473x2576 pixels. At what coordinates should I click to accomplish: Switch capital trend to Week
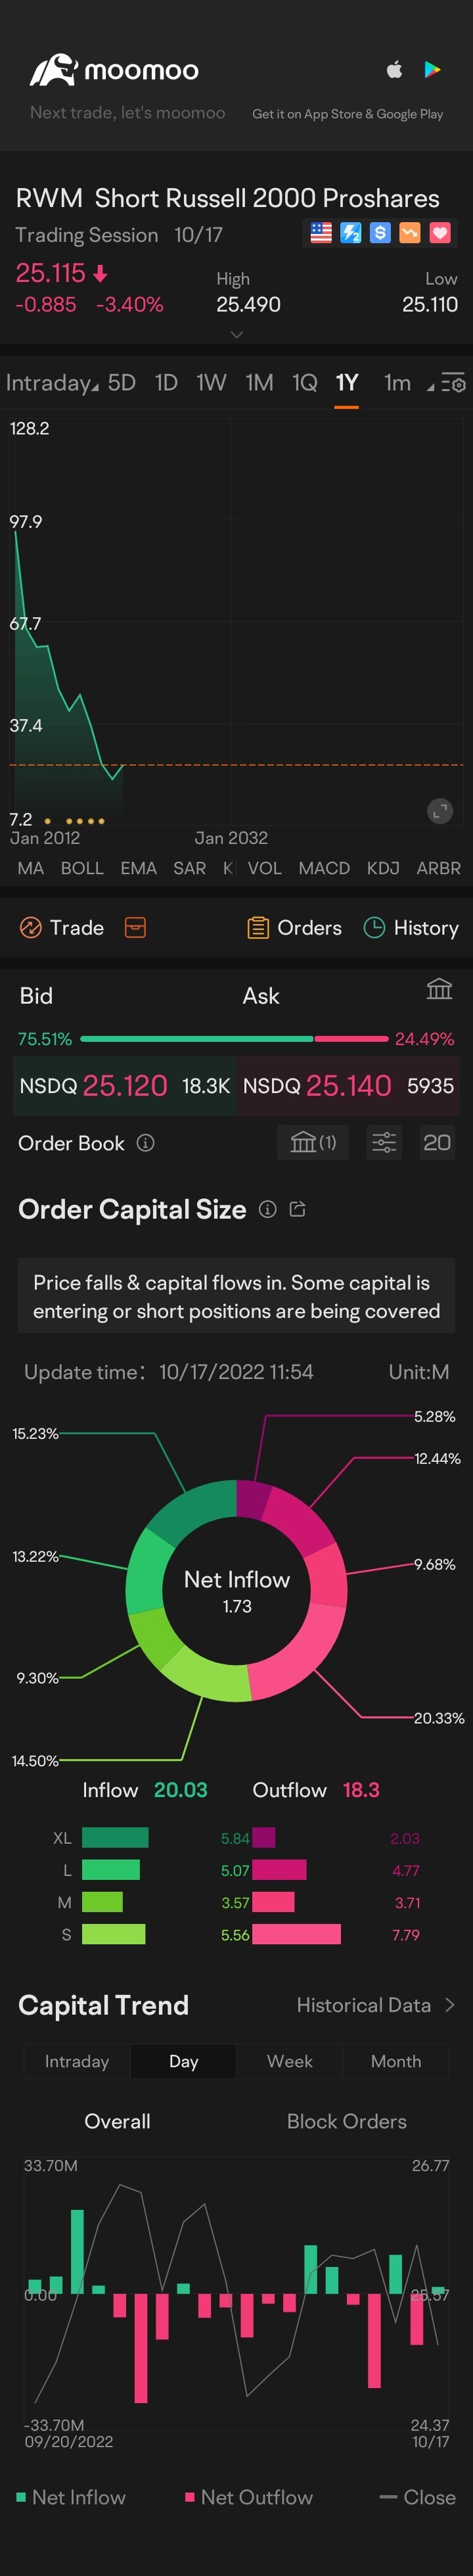point(290,2061)
